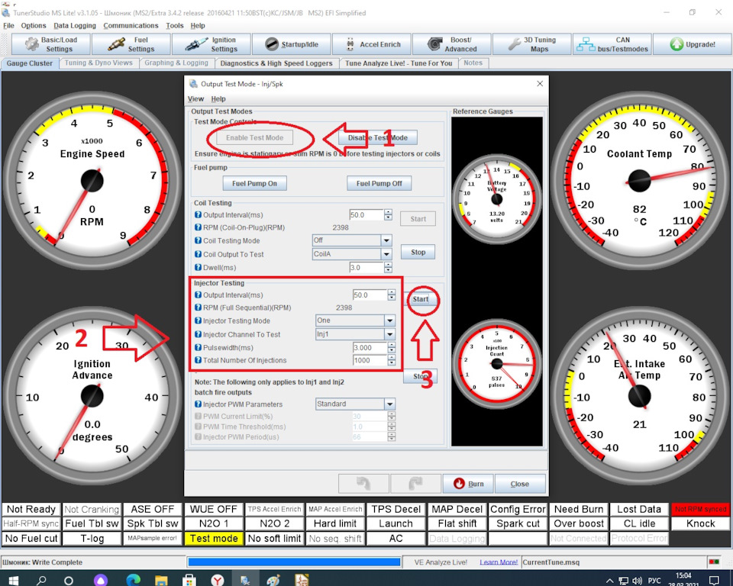Click help icon for RPM (Full Sequential)

199,308
